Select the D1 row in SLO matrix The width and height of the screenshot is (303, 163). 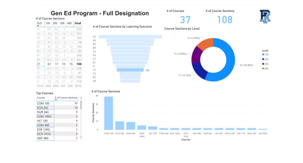pyautogui.click(x=39, y=77)
